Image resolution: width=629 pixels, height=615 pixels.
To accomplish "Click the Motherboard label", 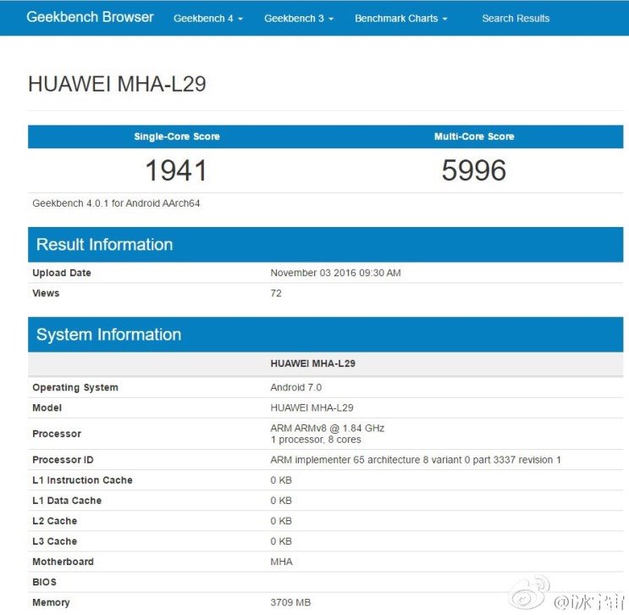I will pyautogui.click(x=63, y=562).
